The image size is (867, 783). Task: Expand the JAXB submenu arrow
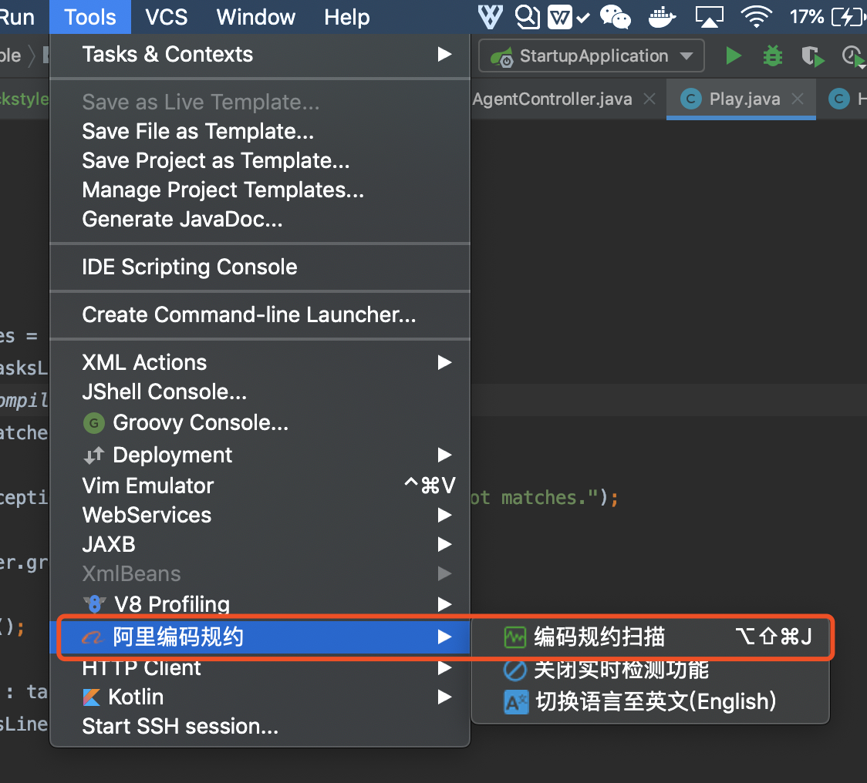(x=444, y=544)
